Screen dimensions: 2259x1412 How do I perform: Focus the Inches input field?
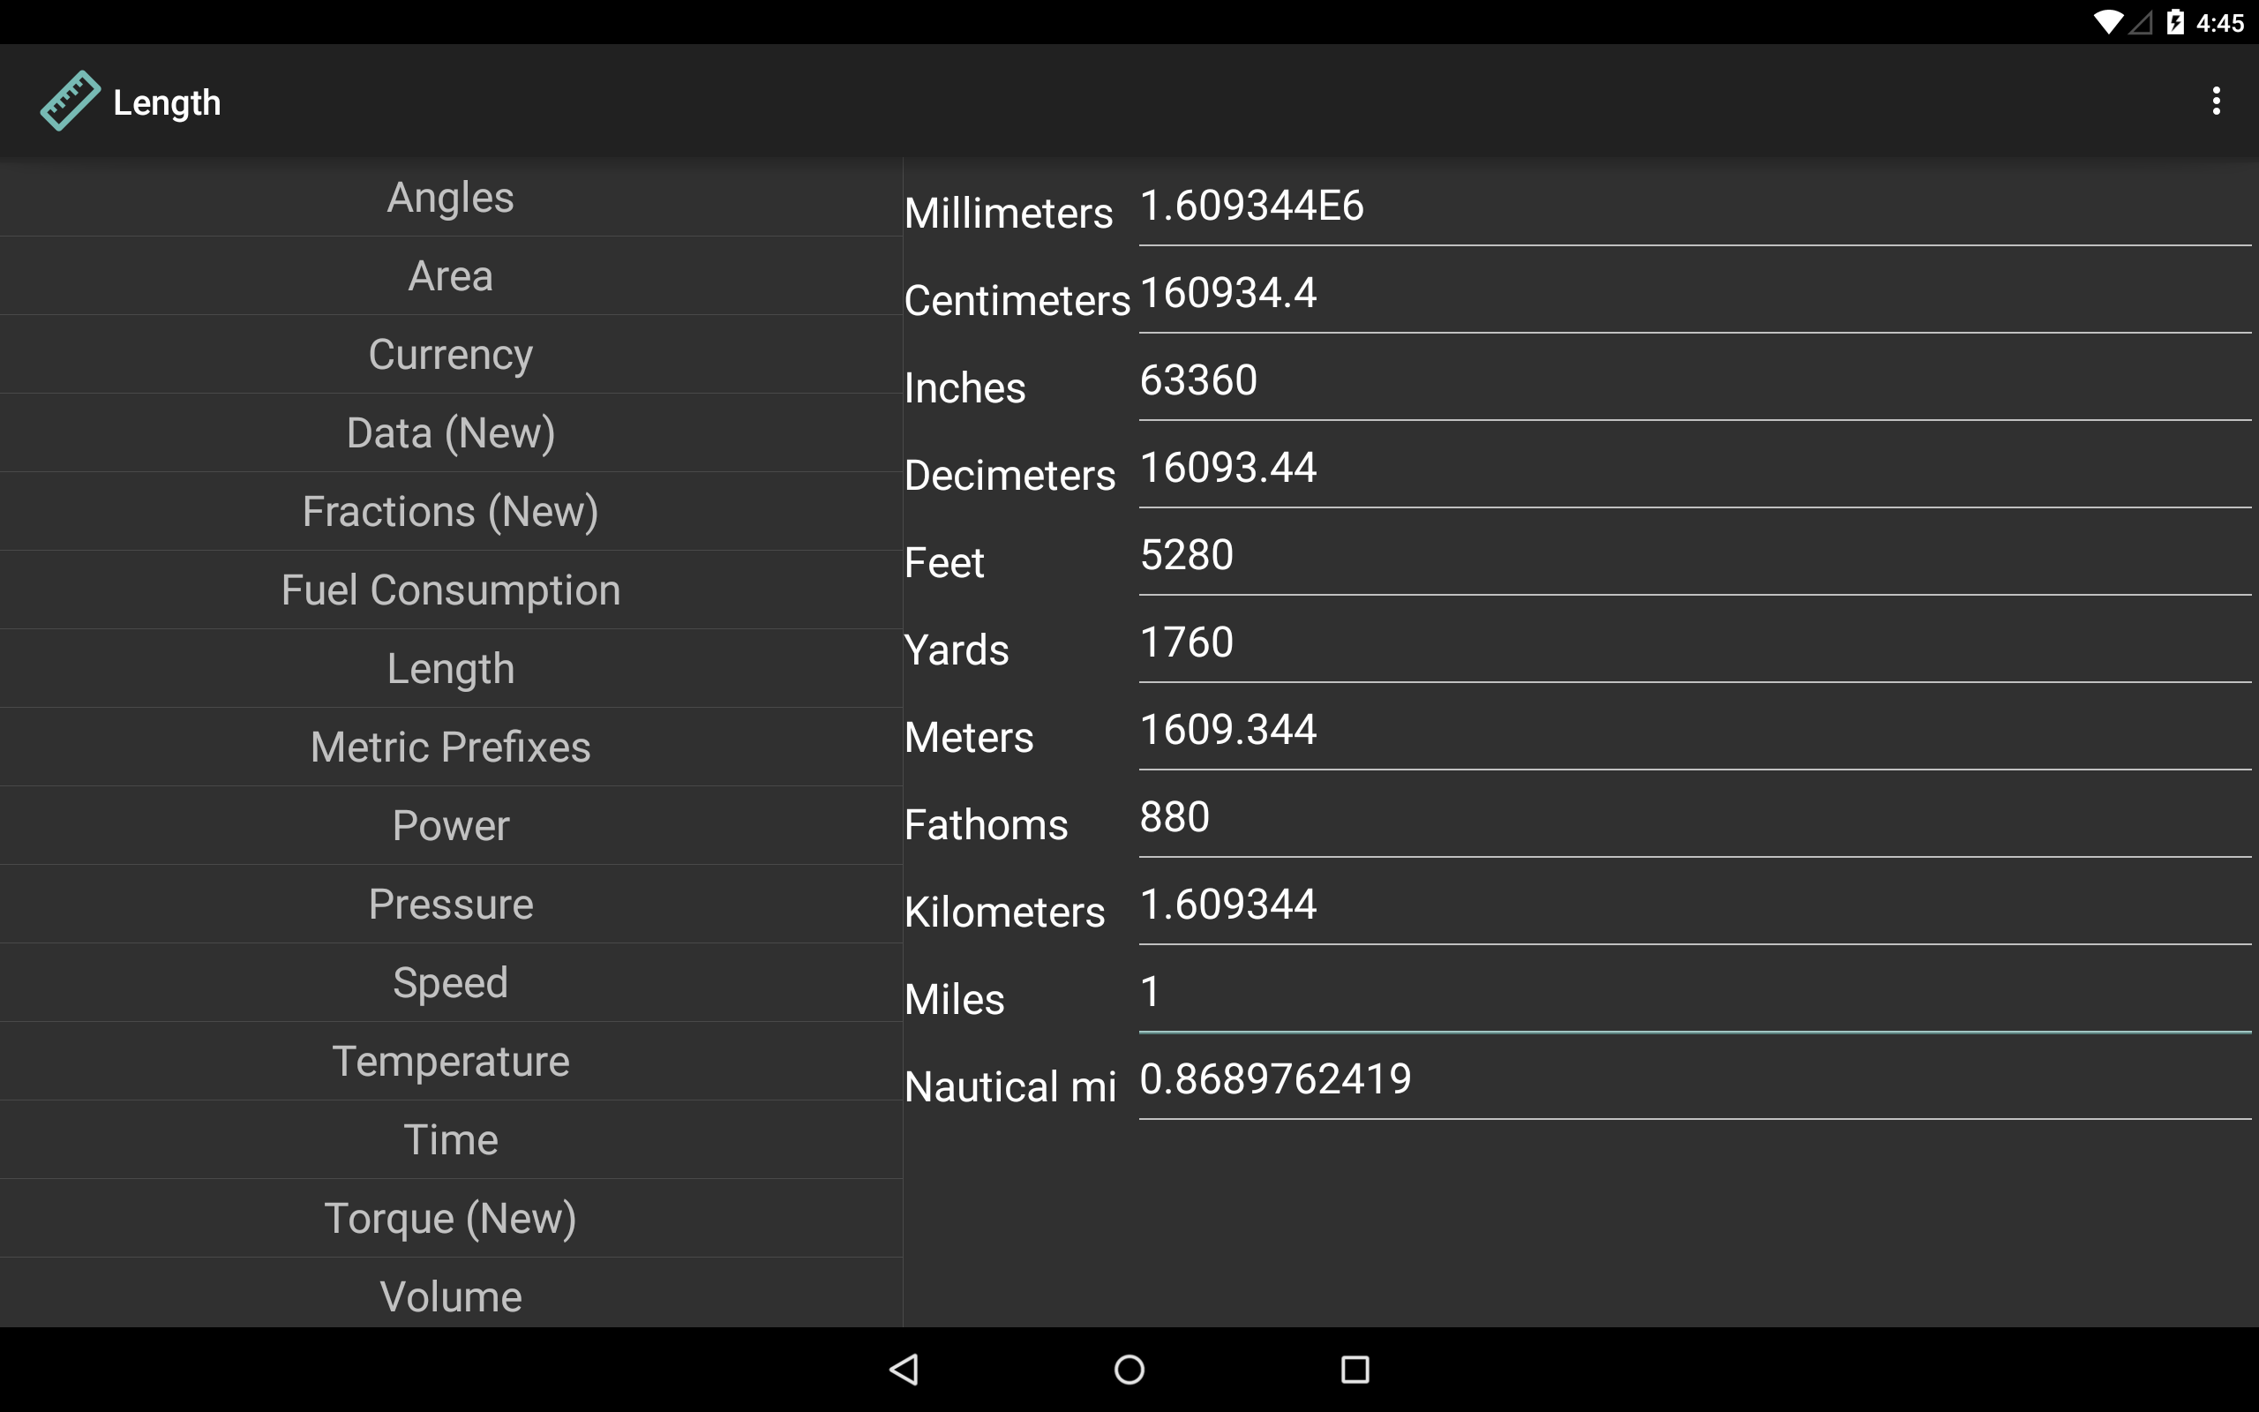[1695, 384]
